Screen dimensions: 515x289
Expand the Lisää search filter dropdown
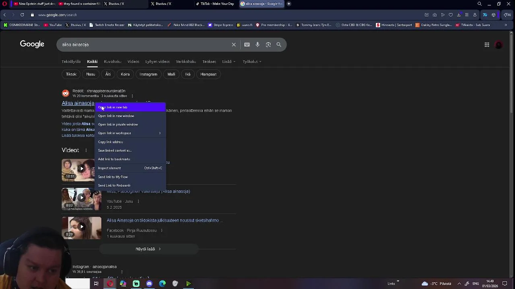click(x=229, y=61)
